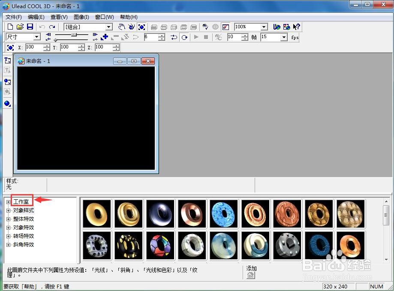Open the 查看(V) menu
This screenshot has width=394, height=291.
59,17
